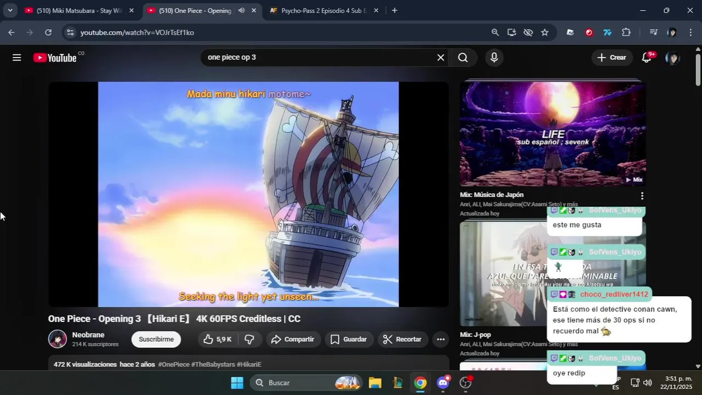Screen dimensions: 702x395
Task: Run the search using the magnifier button
Action: tap(463, 58)
